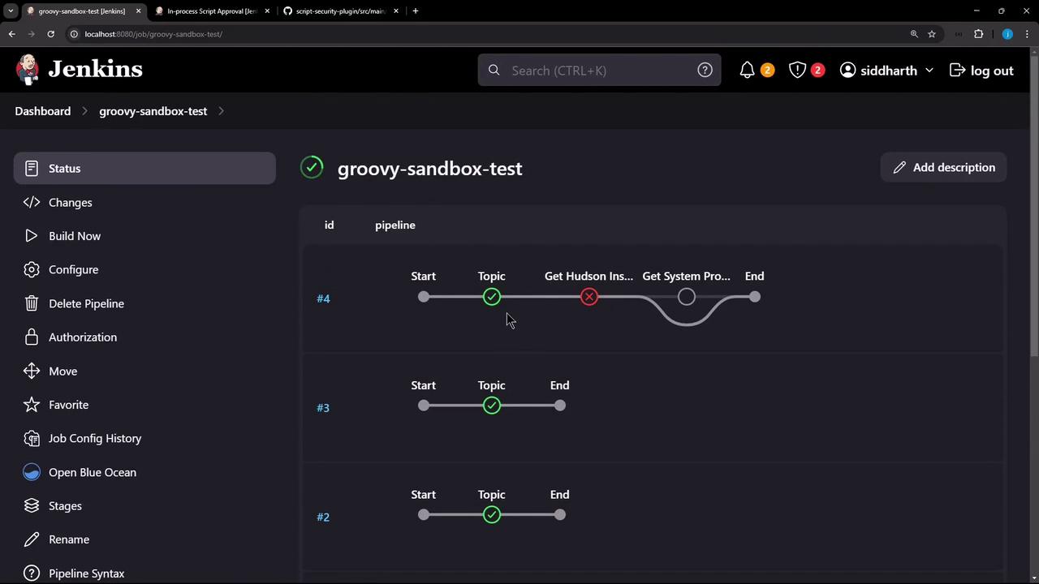Screen dimensions: 1039x584
Task: Click the Topic stage node in build #2
Action: [491, 515]
